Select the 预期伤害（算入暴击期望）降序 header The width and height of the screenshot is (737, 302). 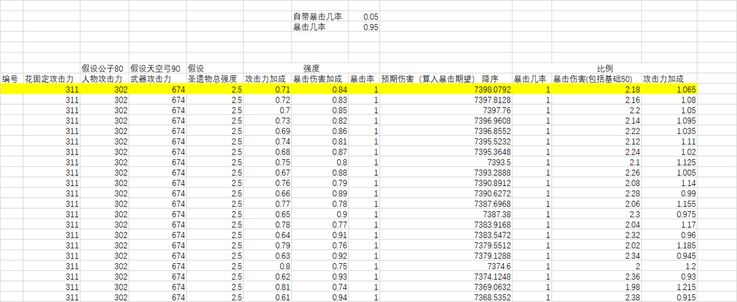[x=446, y=79]
